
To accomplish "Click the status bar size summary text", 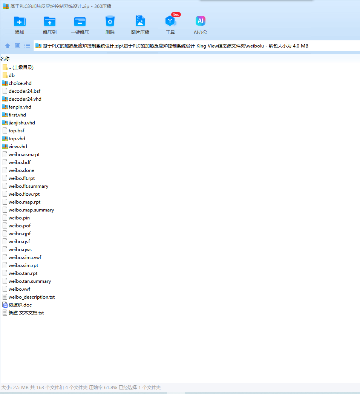I will click(x=81, y=388).
